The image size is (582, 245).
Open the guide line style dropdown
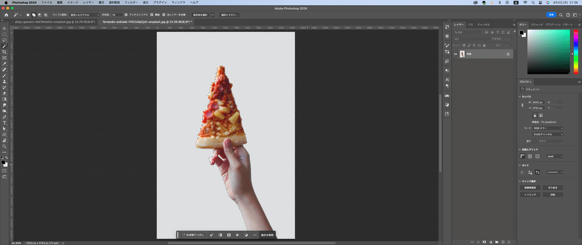click(554, 172)
